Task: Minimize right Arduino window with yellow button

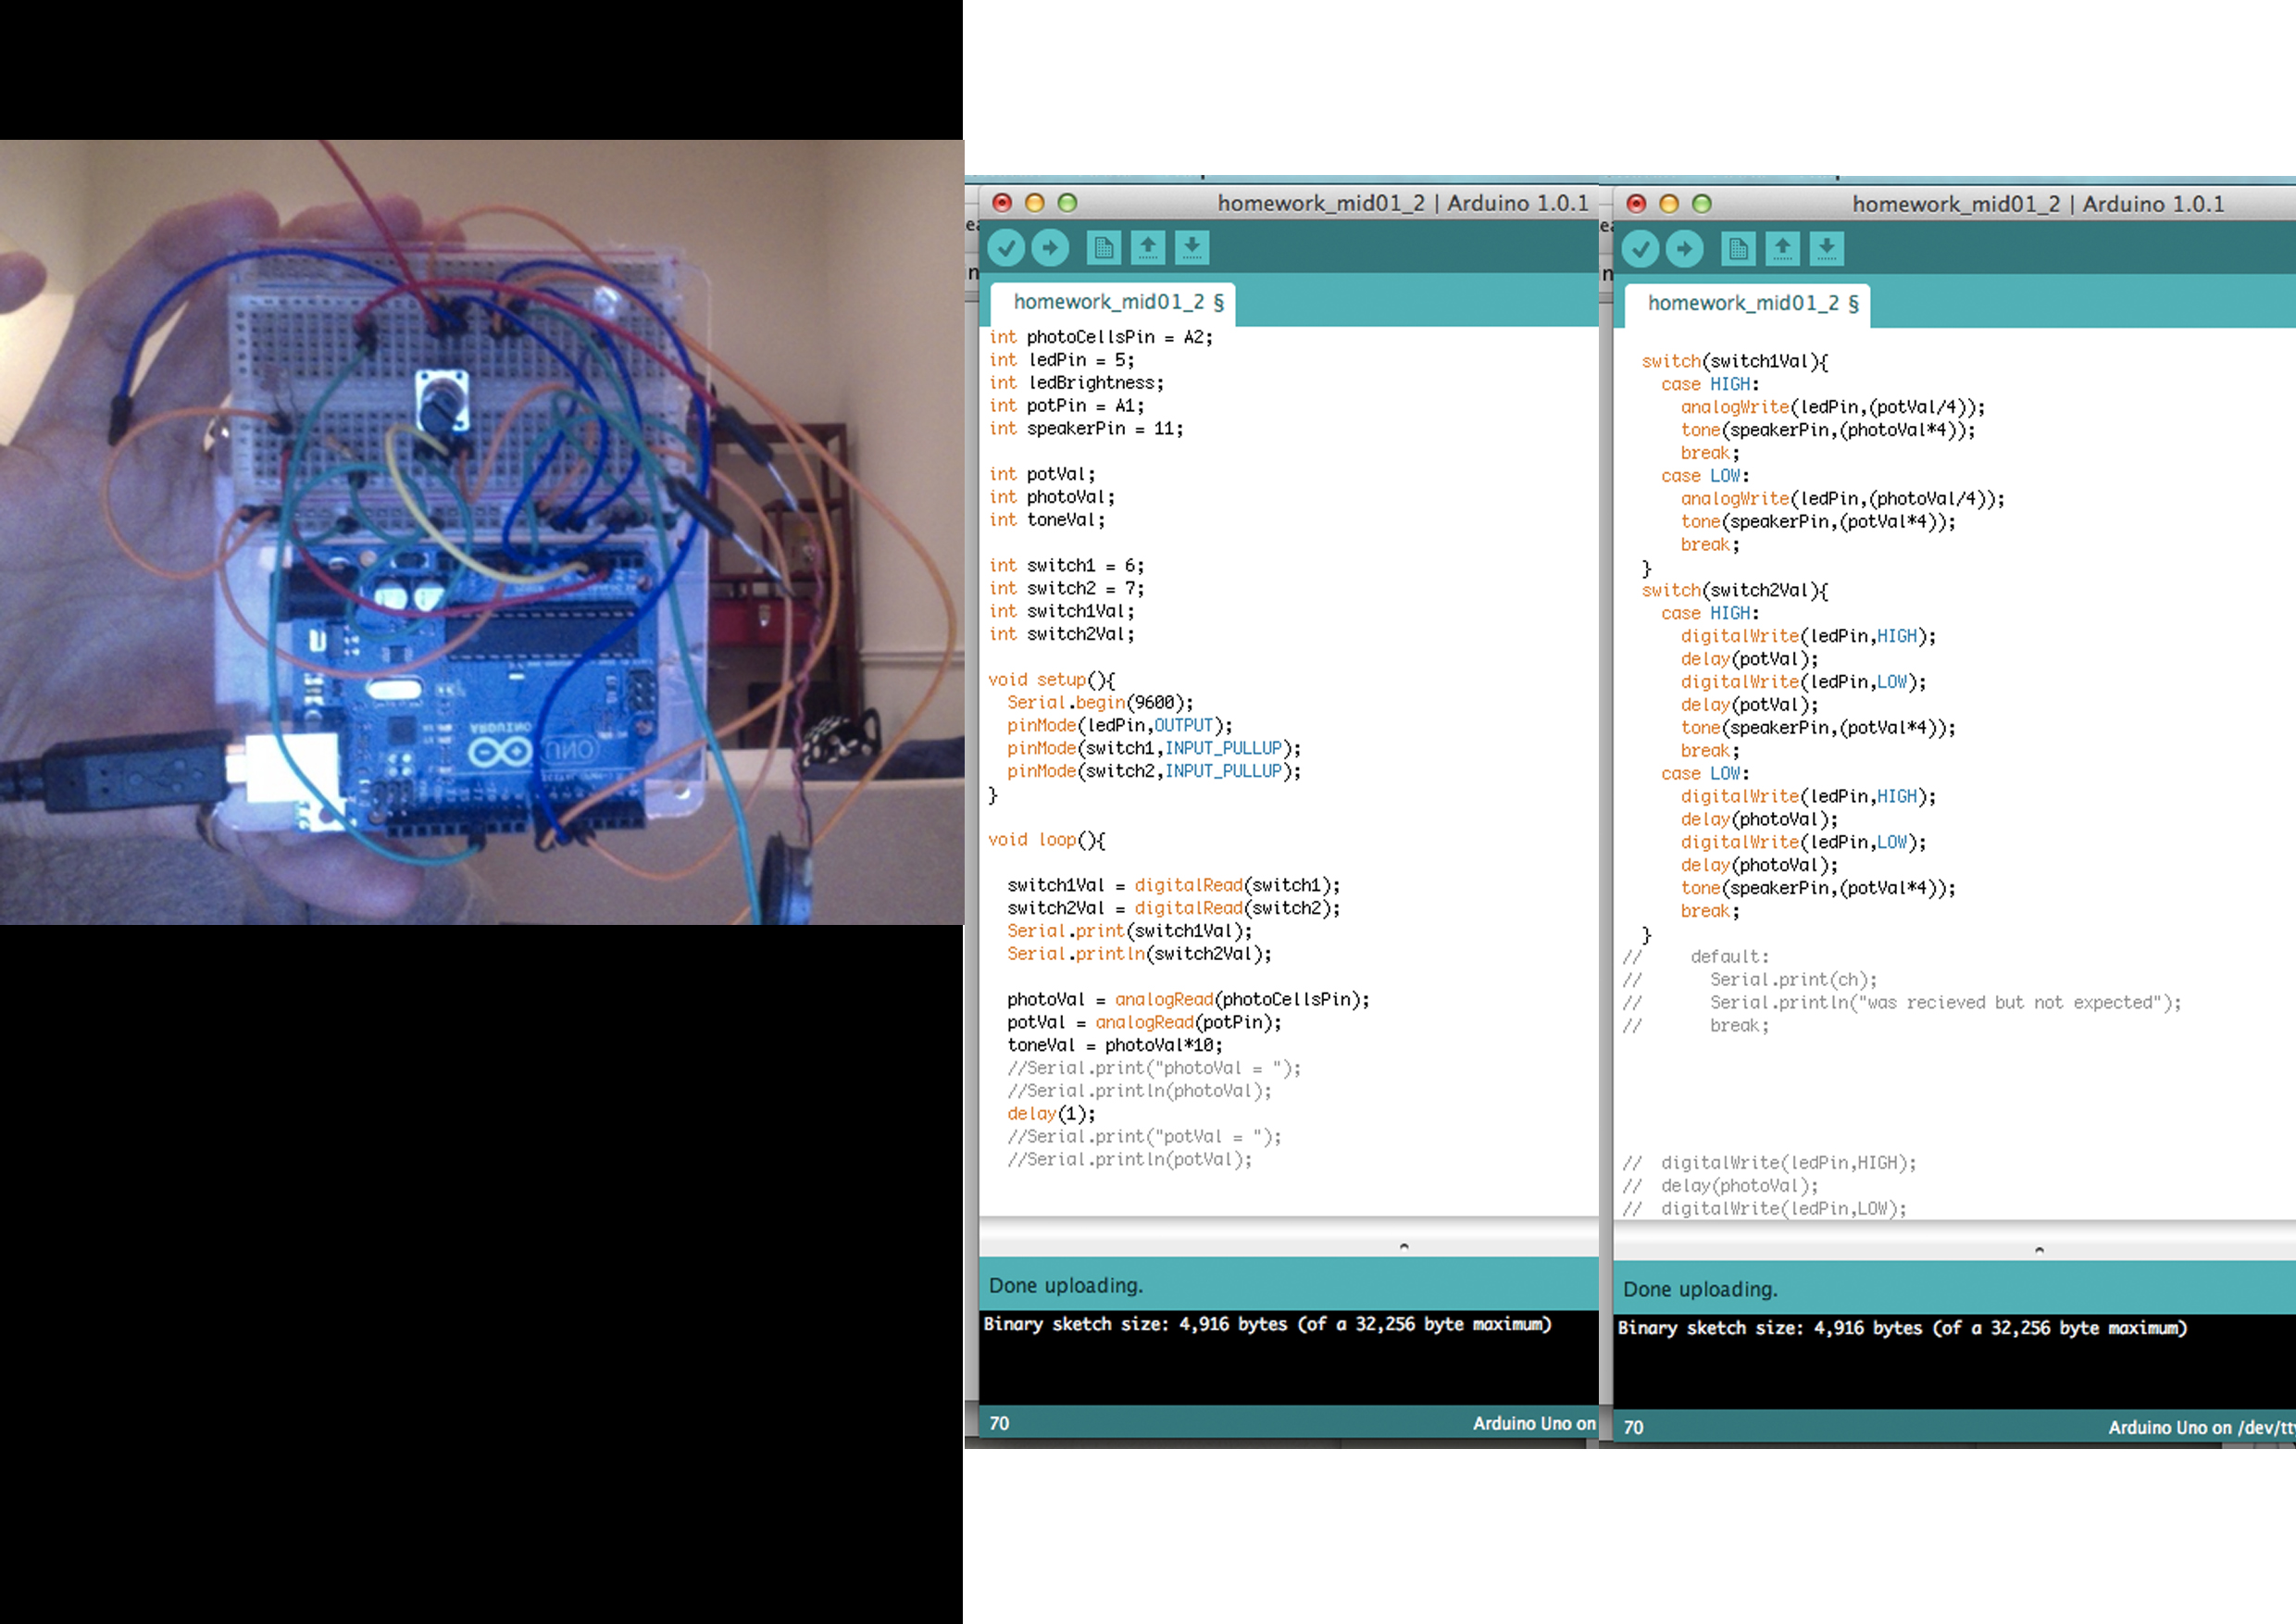Action: [x=1669, y=204]
